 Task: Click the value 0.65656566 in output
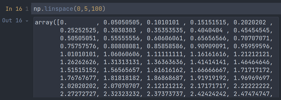pyautogui.click(x=208, y=38)
